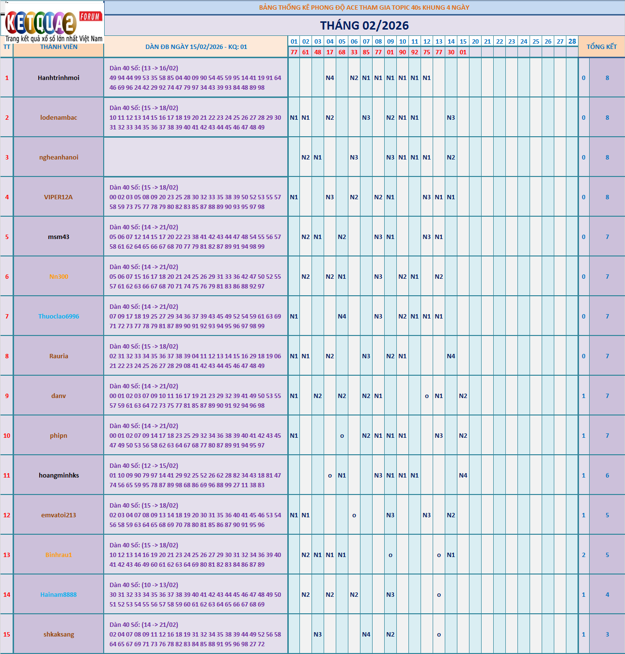Click the TỔNG KẾT column header
625x654 pixels.
(x=601, y=47)
